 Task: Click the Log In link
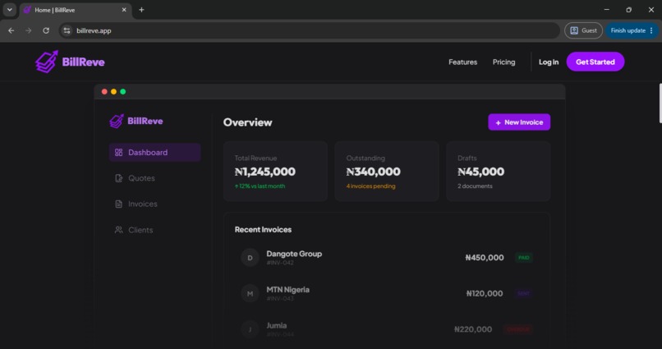pos(549,62)
